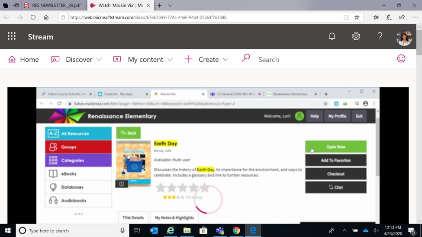422x237 pixels.
Task: Open Edge add notes pen icon
Action: tap(389, 17)
